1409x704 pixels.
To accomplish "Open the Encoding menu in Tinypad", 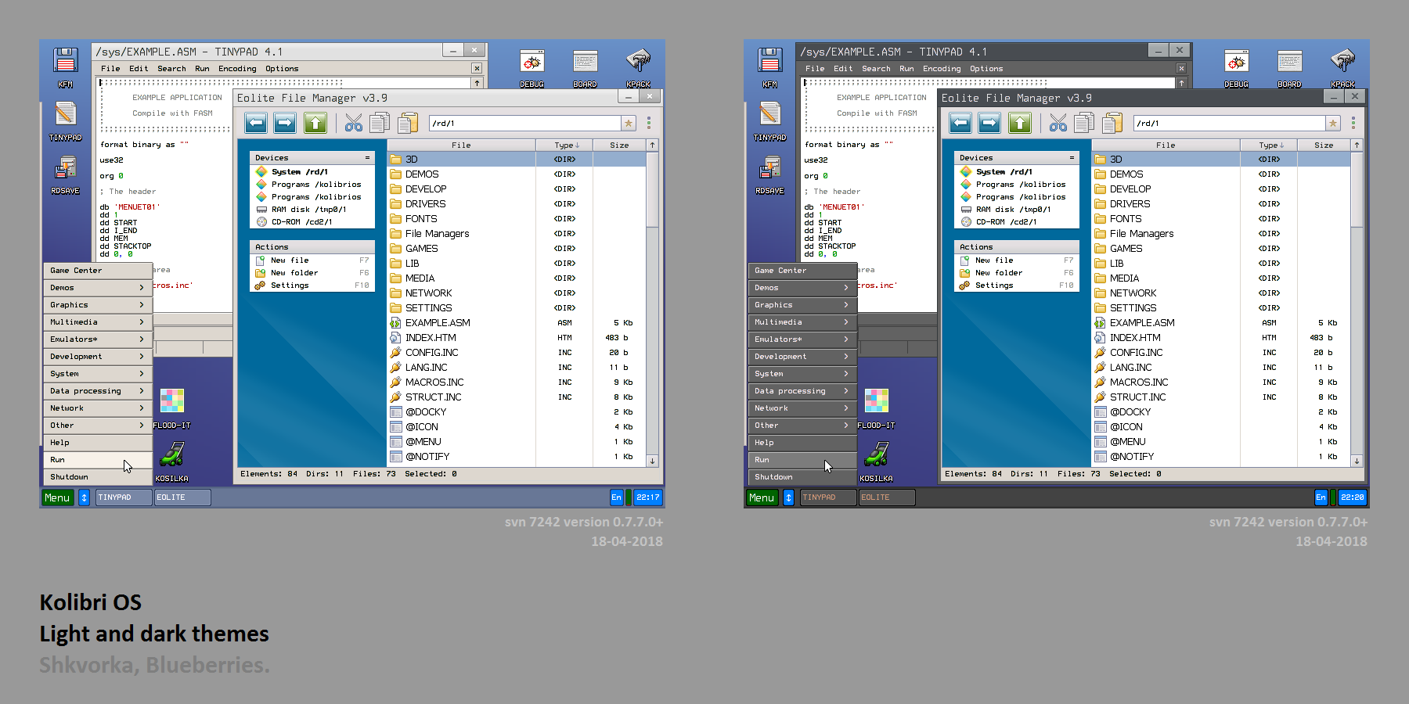I will [x=237, y=68].
